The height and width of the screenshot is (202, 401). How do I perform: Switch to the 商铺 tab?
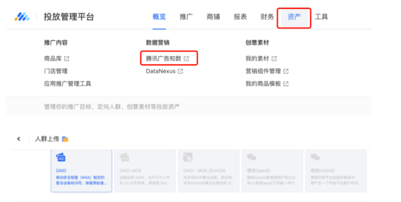(x=214, y=17)
